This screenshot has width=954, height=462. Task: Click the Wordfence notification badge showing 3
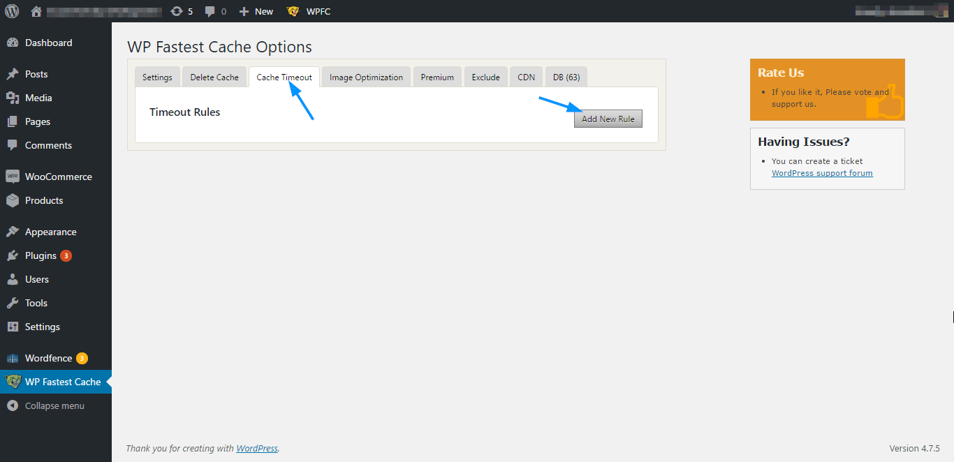82,358
